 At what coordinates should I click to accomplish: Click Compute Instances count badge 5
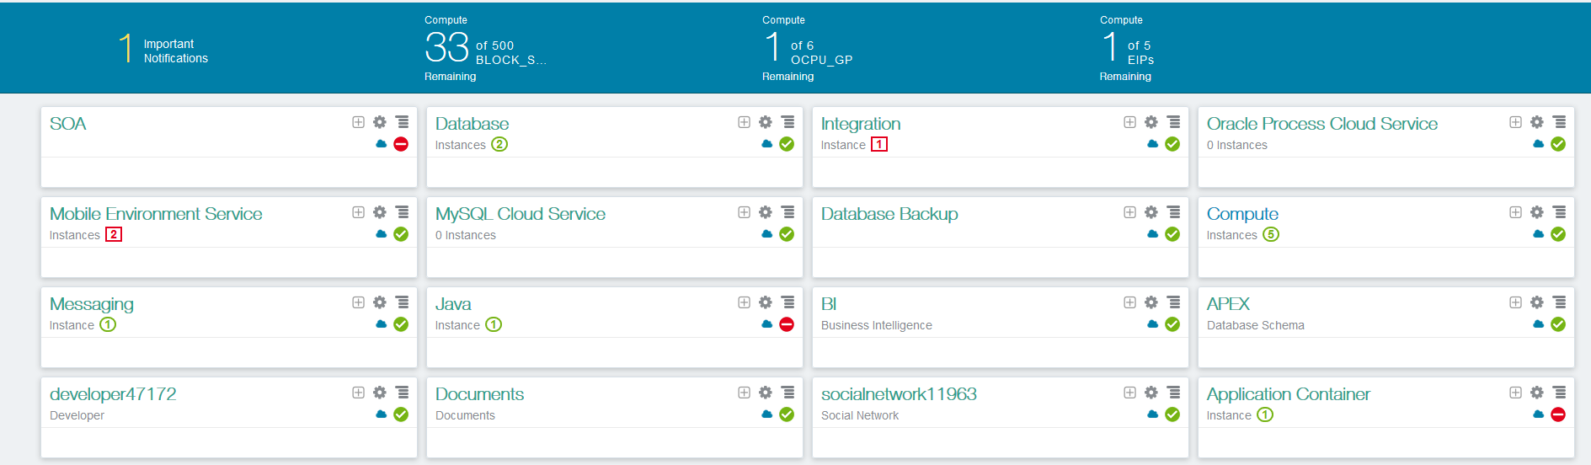[1271, 234]
